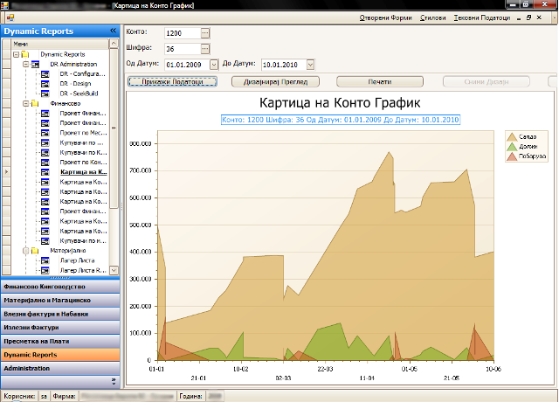Select the DR - Design tree item
The width and height of the screenshot is (559, 402).
tap(75, 84)
